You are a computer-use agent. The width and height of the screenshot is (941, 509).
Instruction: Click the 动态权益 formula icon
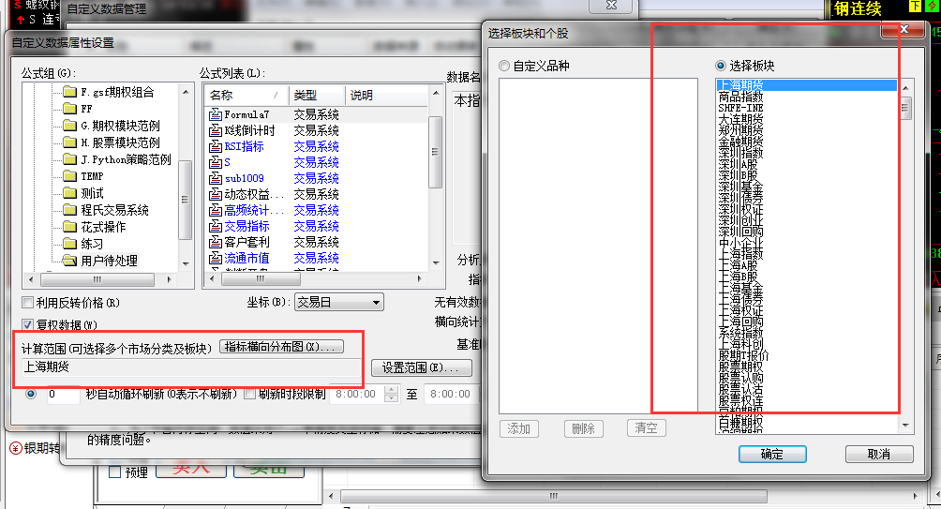pyautogui.click(x=216, y=194)
